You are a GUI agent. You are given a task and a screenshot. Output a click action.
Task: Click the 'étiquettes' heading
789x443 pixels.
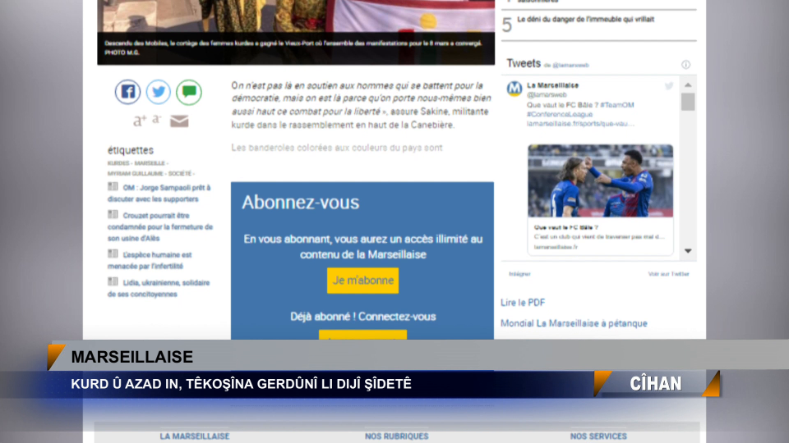(x=131, y=150)
